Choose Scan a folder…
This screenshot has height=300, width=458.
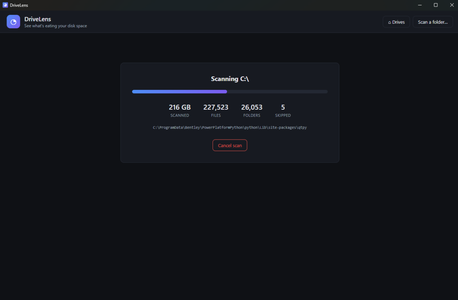[433, 22]
